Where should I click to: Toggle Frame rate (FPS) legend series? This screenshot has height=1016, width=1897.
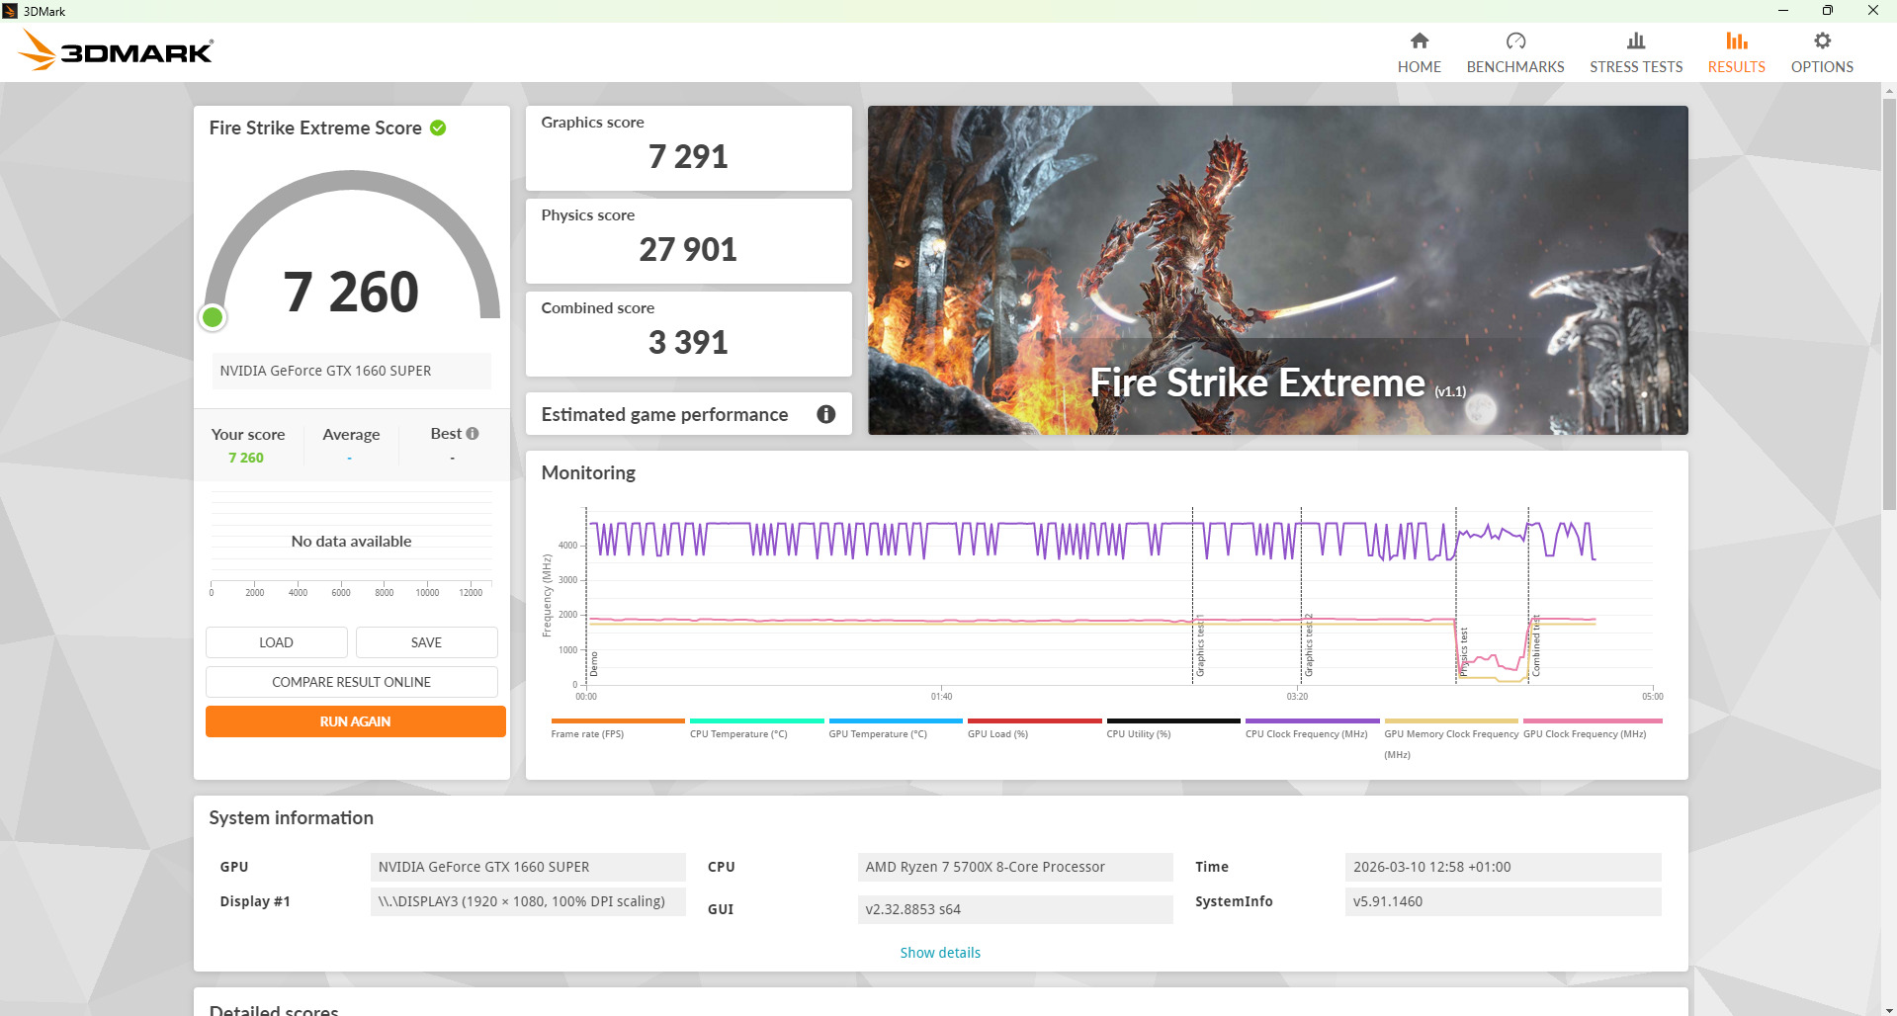[x=587, y=733]
